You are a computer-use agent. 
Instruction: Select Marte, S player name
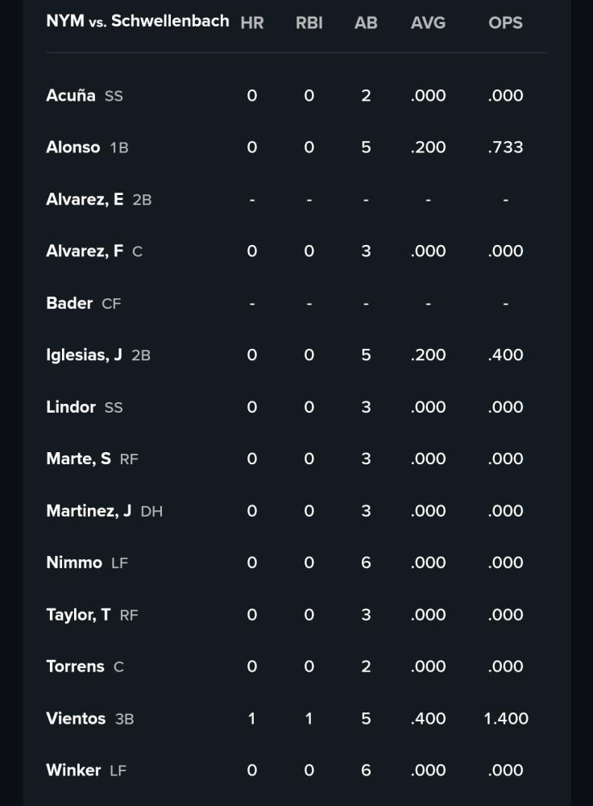[79, 459]
